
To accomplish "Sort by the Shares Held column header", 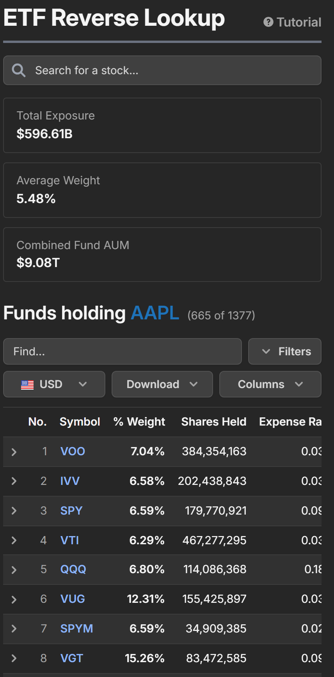I will click(214, 422).
